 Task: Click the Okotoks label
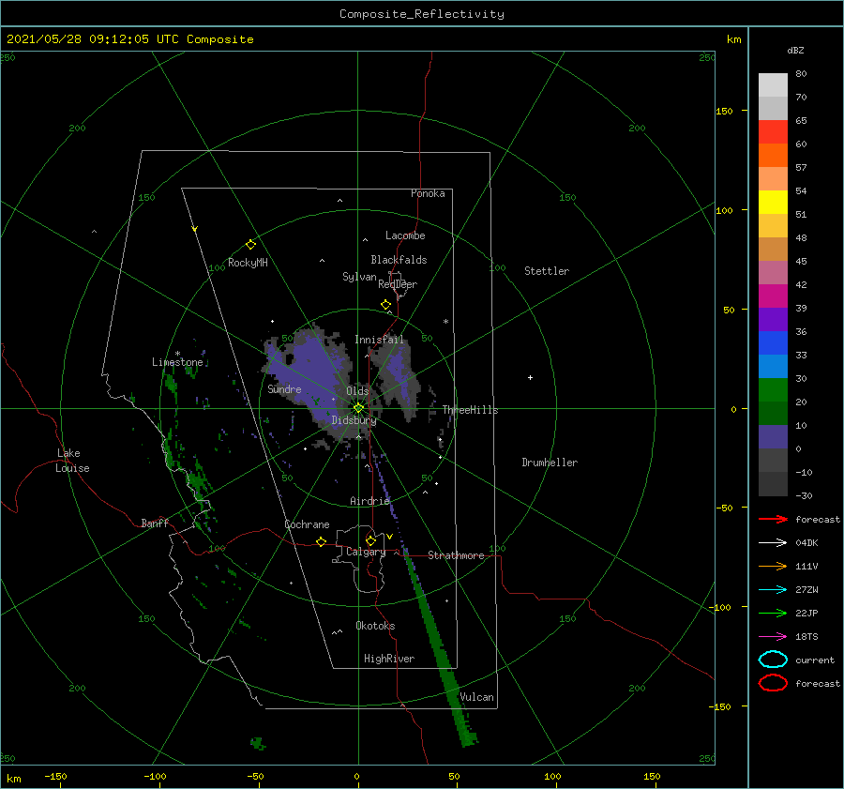point(376,626)
